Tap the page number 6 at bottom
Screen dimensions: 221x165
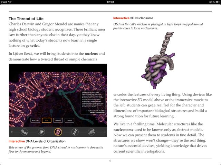(110, 161)
